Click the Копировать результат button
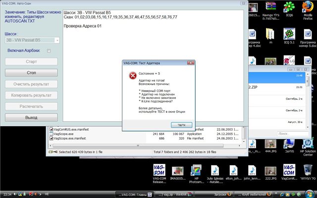This screenshot has height=198, width=317. [31, 95]
